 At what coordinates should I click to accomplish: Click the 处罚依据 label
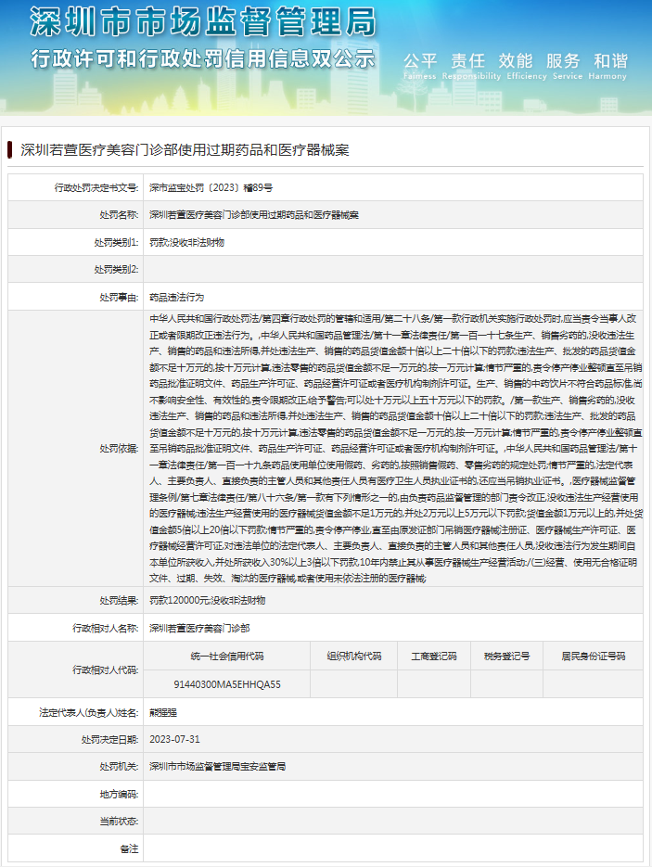(x=119, y=449)
